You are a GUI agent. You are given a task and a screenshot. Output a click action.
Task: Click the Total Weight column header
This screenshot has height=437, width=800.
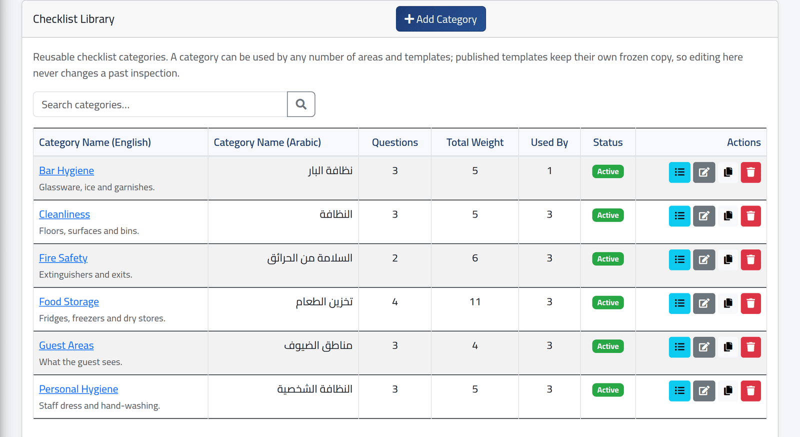pos(475,142)
